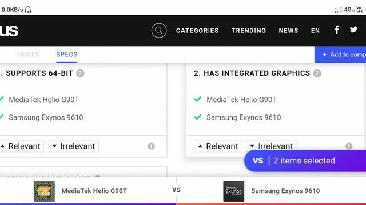Click MediaTek Helio G90T under Integrated Graphics

[241, 100]
